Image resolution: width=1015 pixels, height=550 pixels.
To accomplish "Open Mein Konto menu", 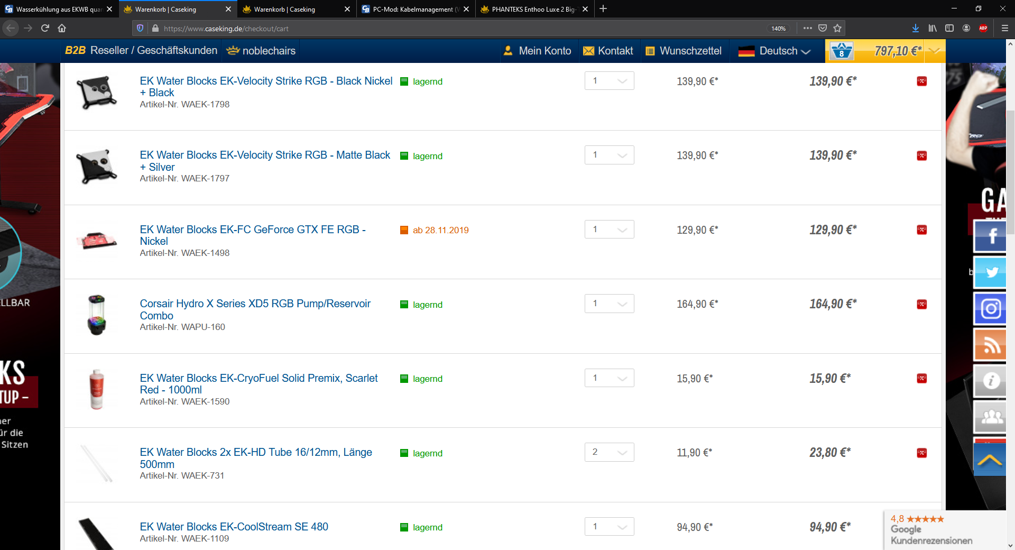I will point(537,51).
